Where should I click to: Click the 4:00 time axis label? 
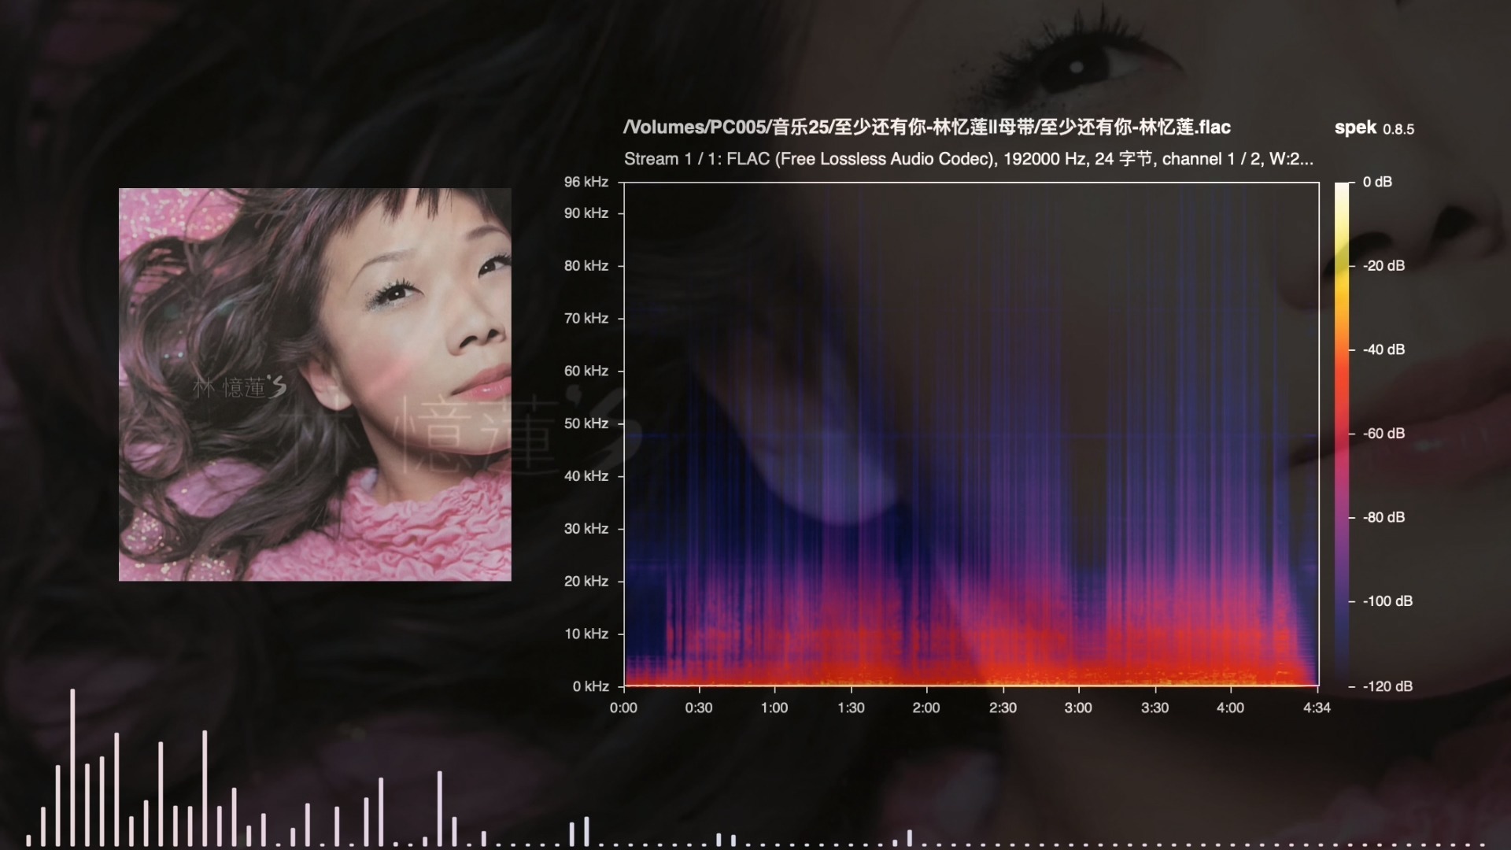[x=1230, y=708]
